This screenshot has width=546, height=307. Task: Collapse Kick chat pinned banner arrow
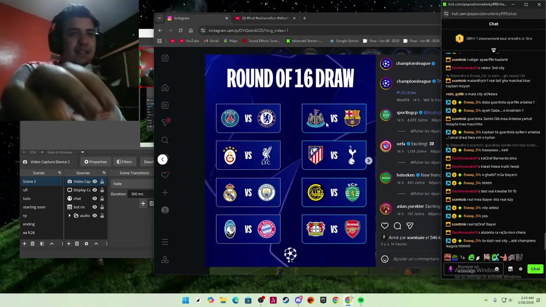494,50
